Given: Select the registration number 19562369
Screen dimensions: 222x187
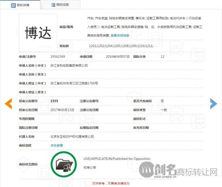Looking at the screenshot, I should [58, 57].
